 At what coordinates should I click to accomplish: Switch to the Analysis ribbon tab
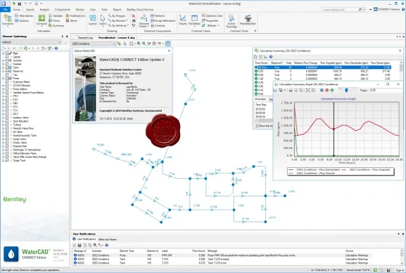45,9
